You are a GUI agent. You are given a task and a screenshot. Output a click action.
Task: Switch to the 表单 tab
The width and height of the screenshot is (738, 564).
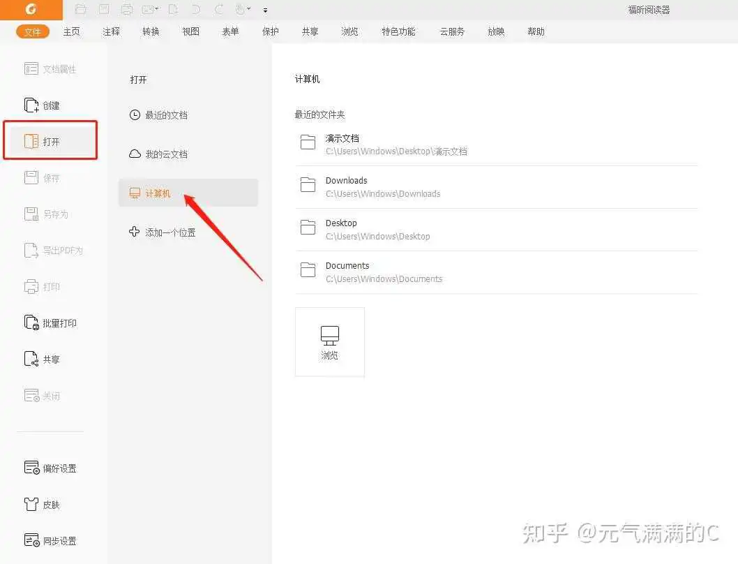(230, 31)
